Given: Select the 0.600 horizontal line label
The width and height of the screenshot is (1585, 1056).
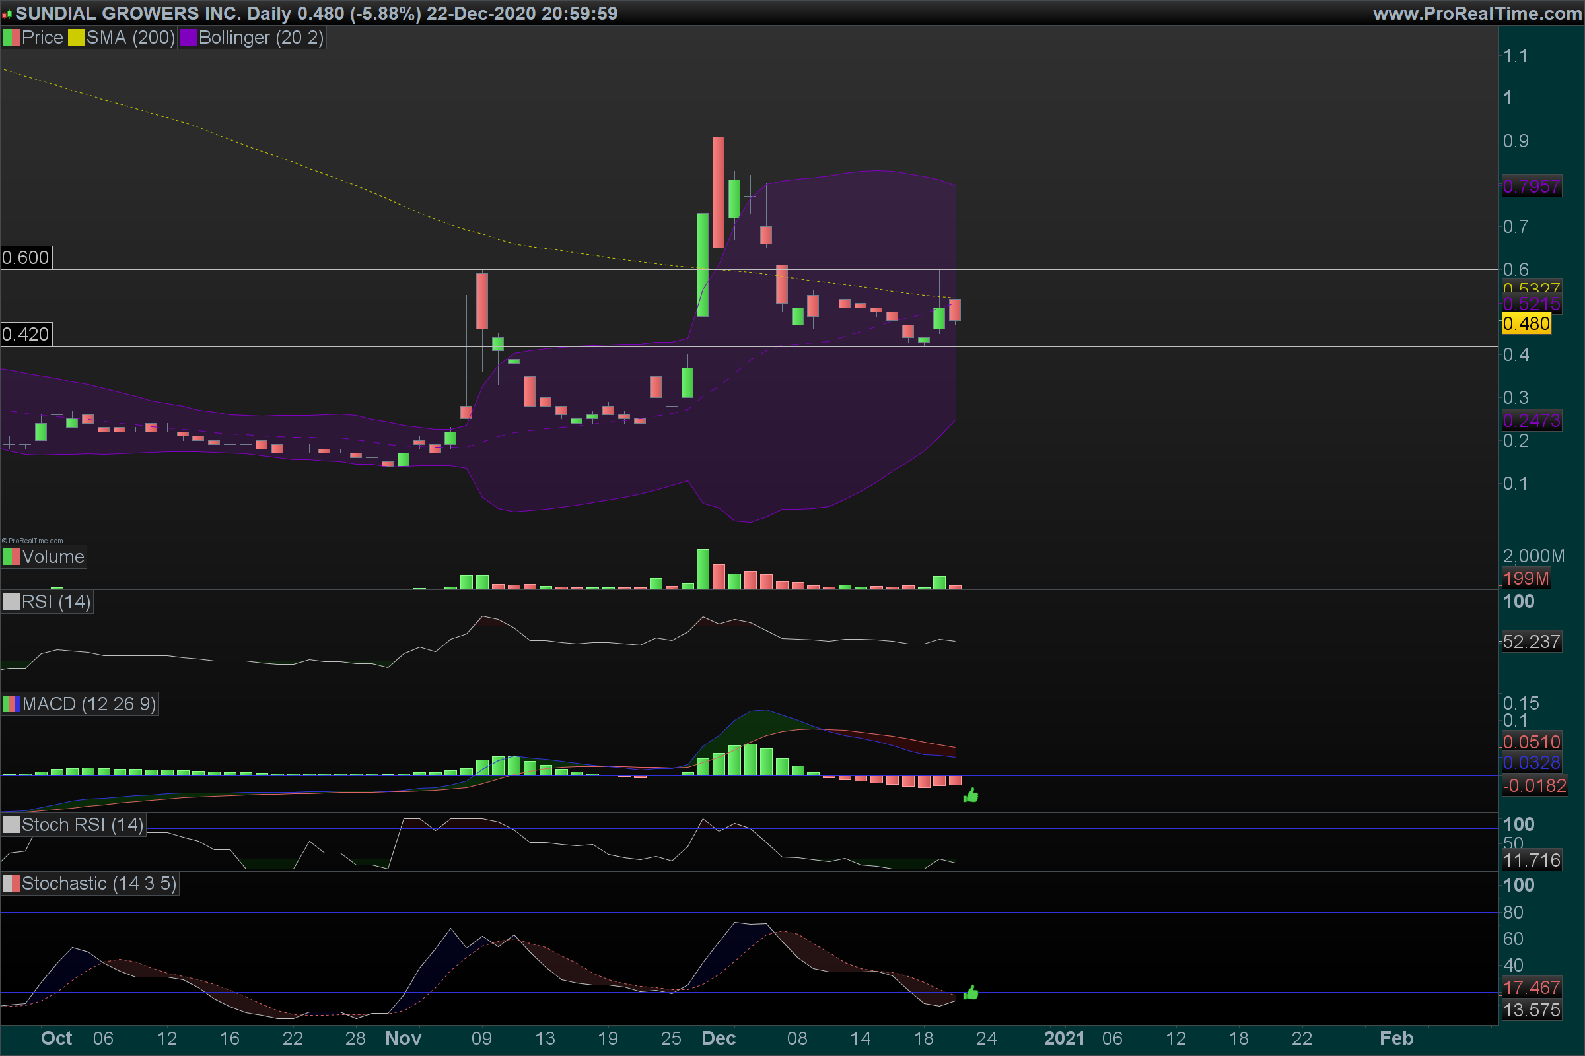Looking at the screenshot, I should click(26, 257).
